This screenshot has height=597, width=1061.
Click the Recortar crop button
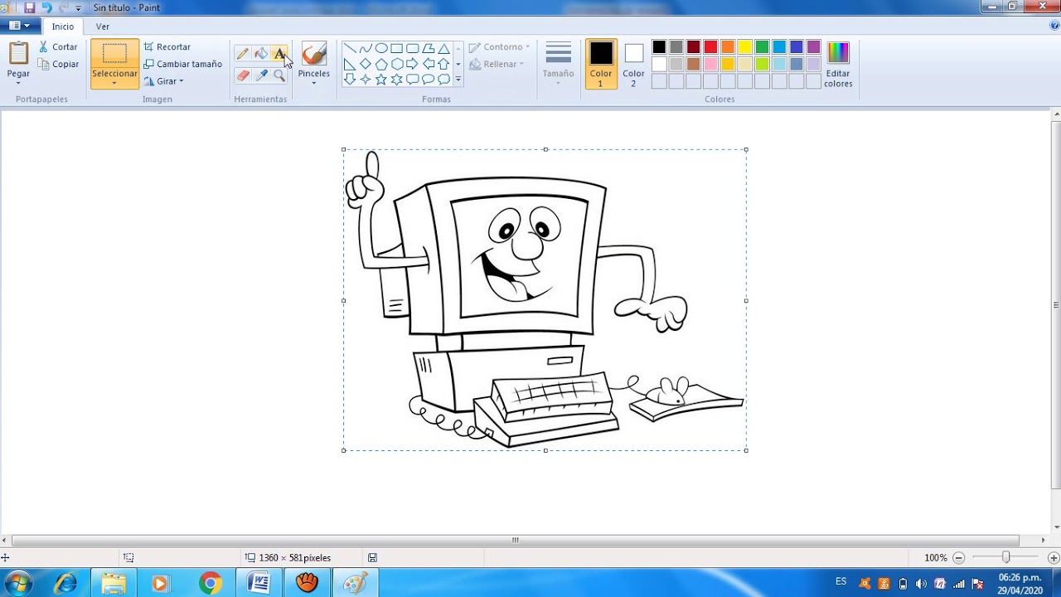tap(167, 47)
